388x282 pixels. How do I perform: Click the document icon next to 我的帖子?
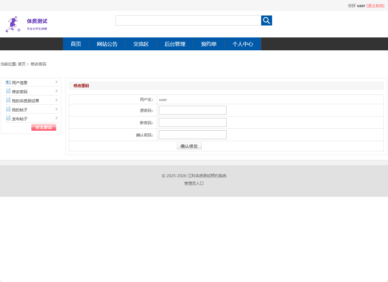(8, 109)
